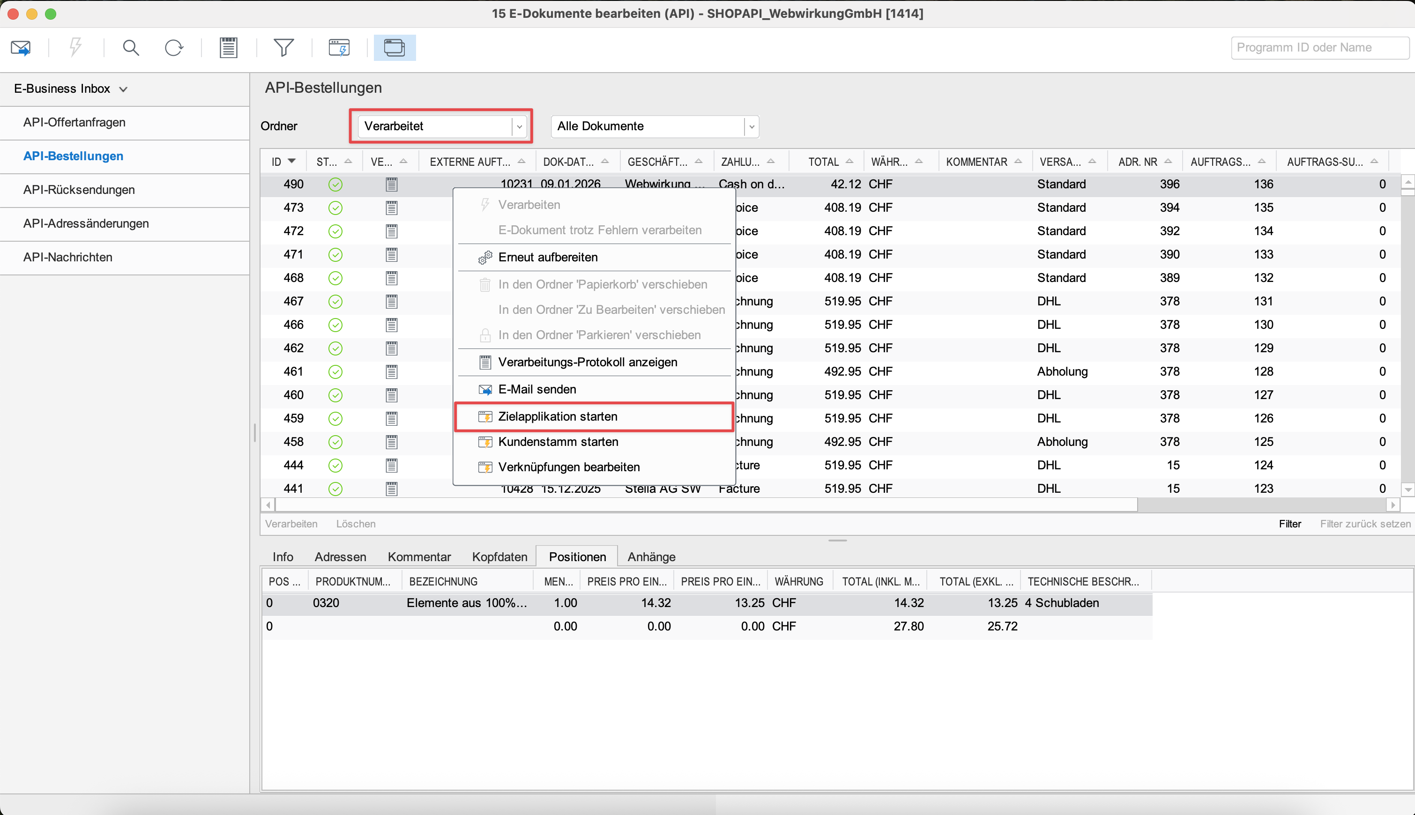This screenshot has height=815, width=1415.
Task: Expand the E-Business Inbox chevron menu
Action: (x=123, y=89)
